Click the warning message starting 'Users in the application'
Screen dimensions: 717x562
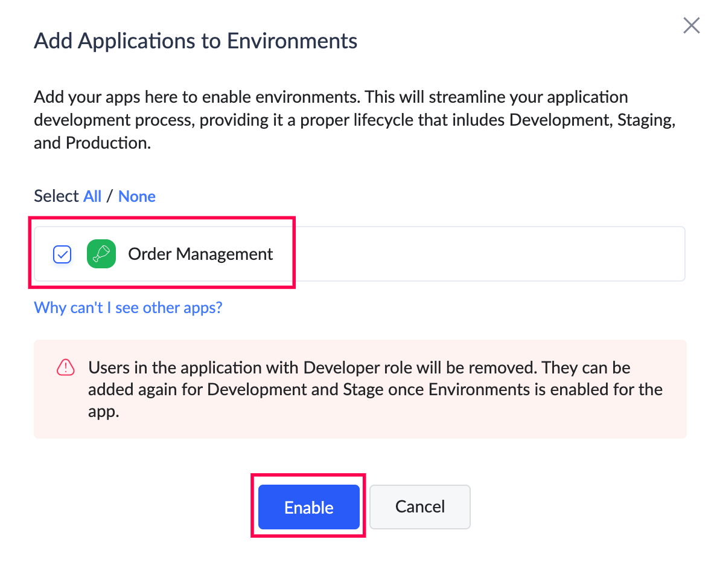(374, 389)
